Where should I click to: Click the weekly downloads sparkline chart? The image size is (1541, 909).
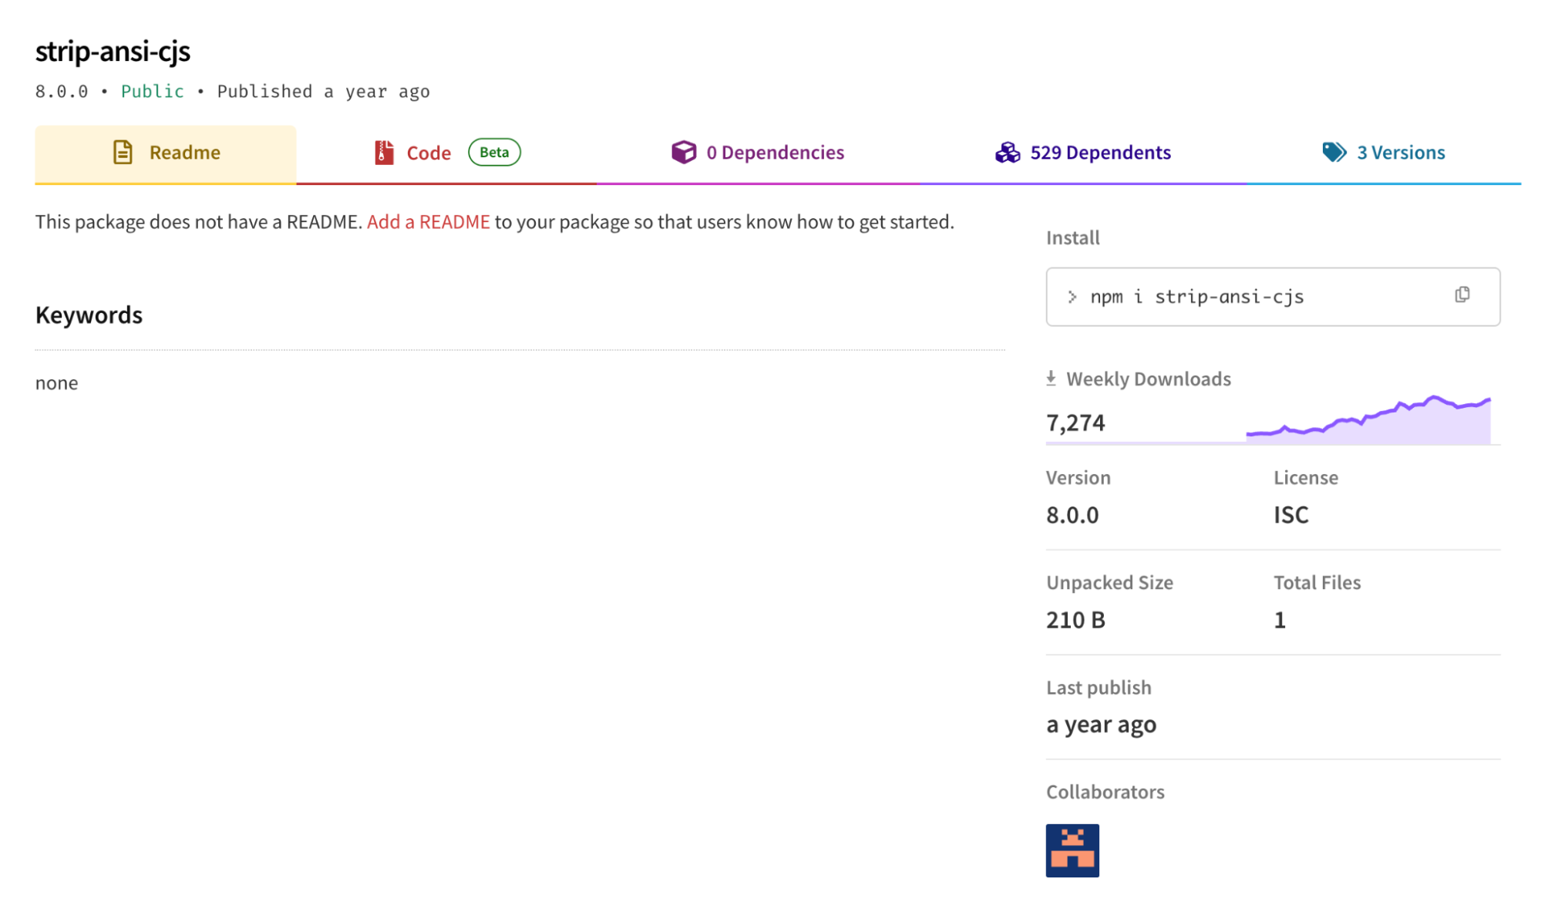coord(1368,423)
